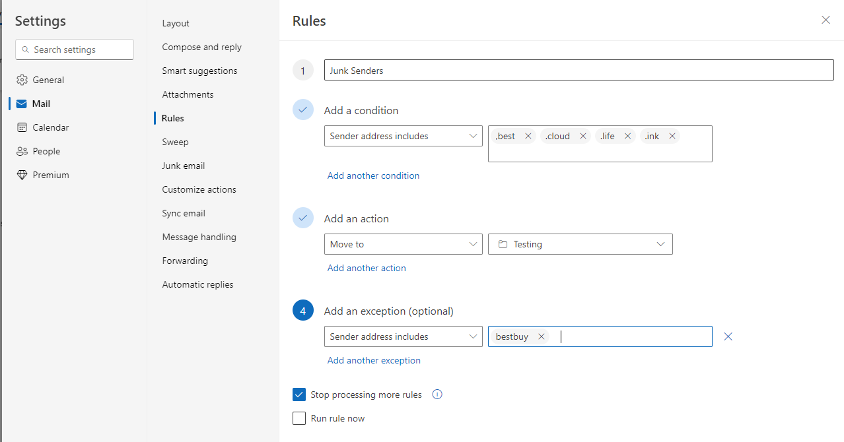The height and width of the screenshot is (442, 844).
Task: Open the Move to action dropdown
Action: click(x=404, y=244)
